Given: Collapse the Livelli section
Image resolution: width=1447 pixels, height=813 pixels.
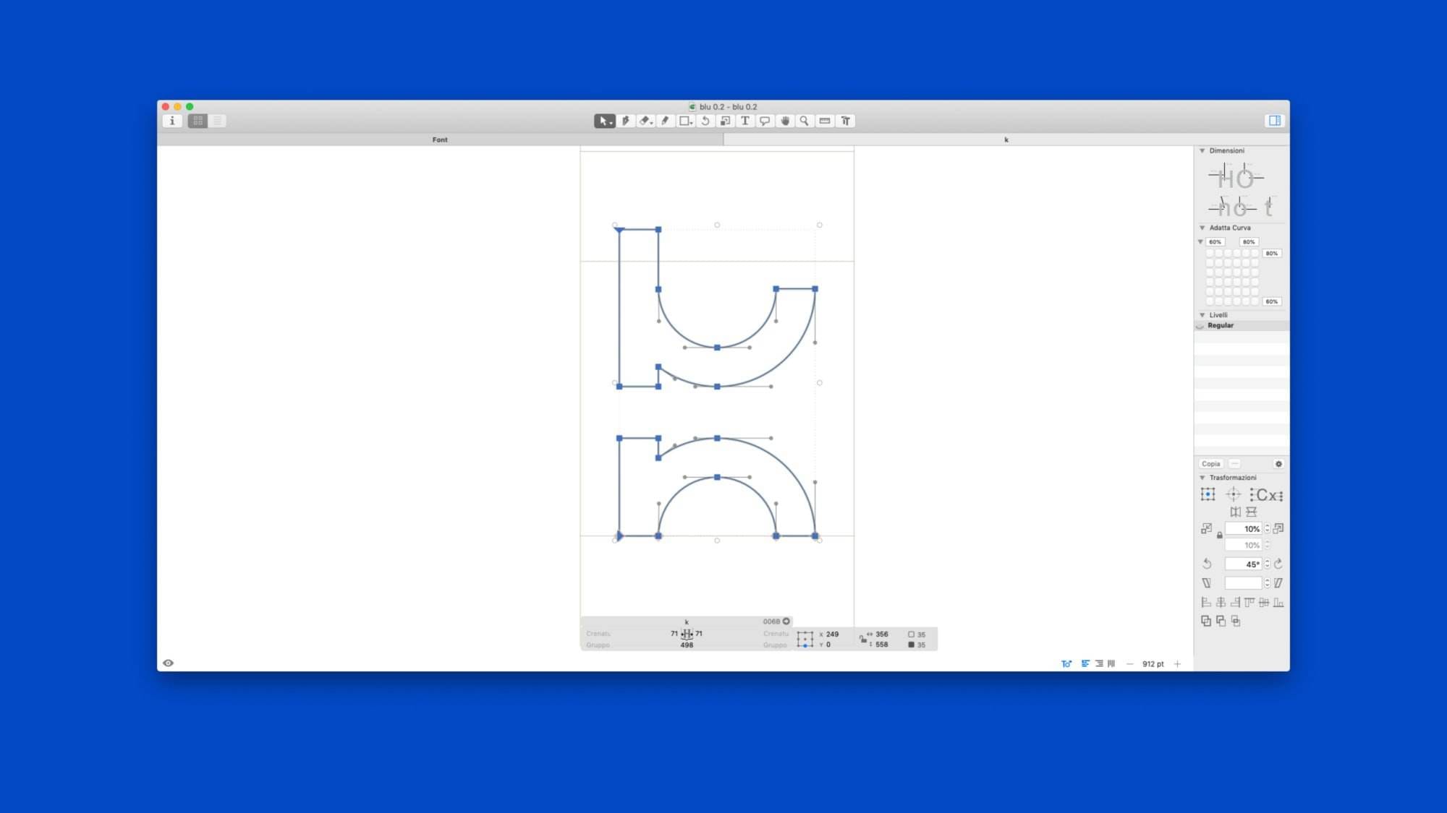Looking at the screenshot, I should point(1202,315).
